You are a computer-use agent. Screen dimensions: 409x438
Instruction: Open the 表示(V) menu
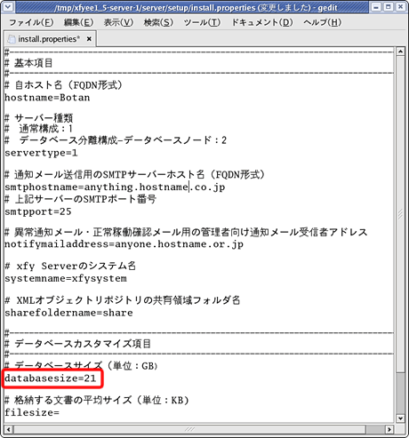coord(118,22)
